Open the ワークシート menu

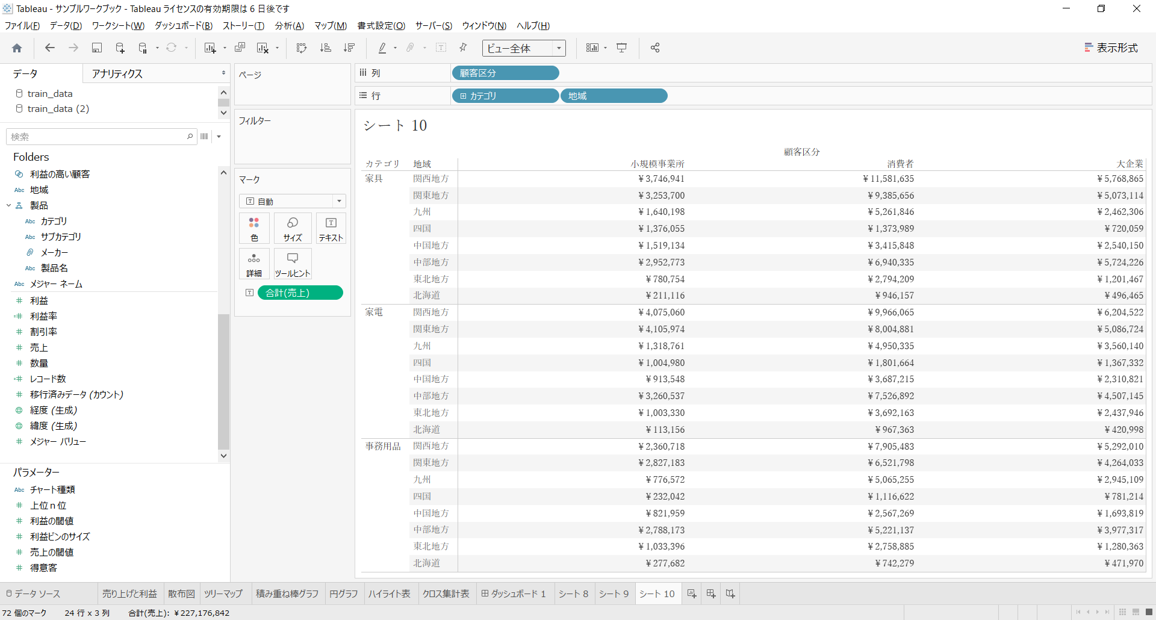pos(118,26)
